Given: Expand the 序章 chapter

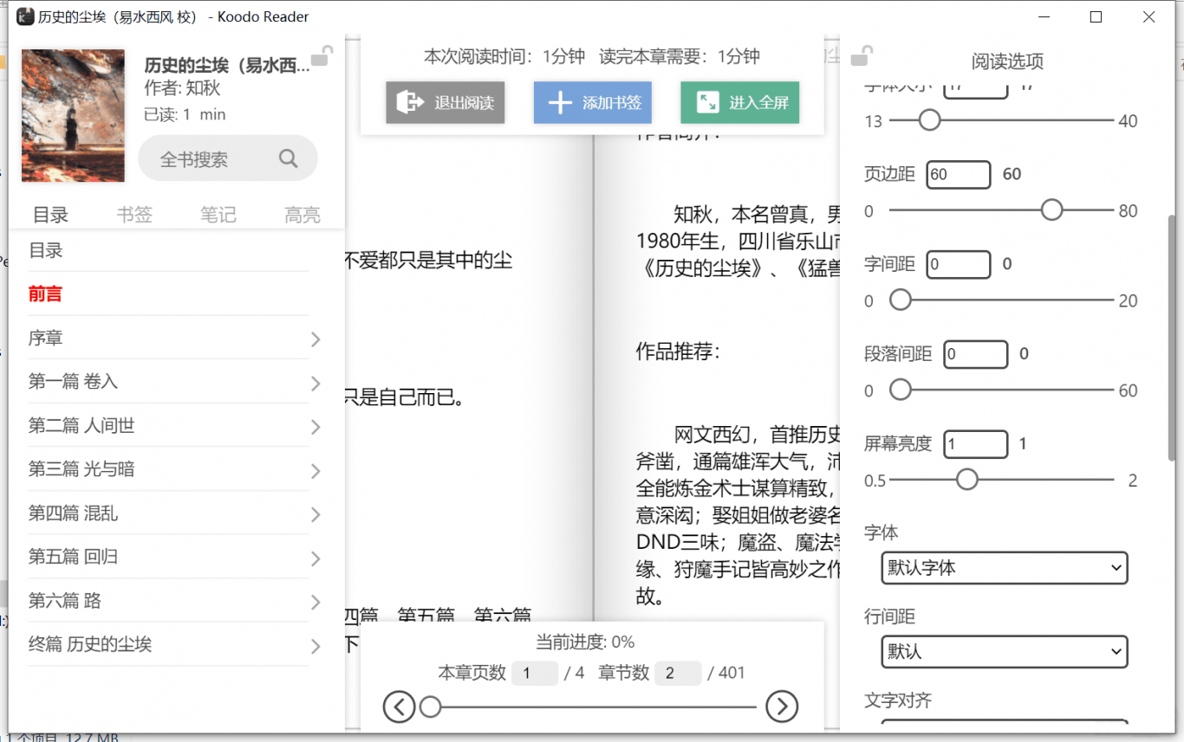Looking at the screenshot, I should pyautogui.click(x=316, y=339).
